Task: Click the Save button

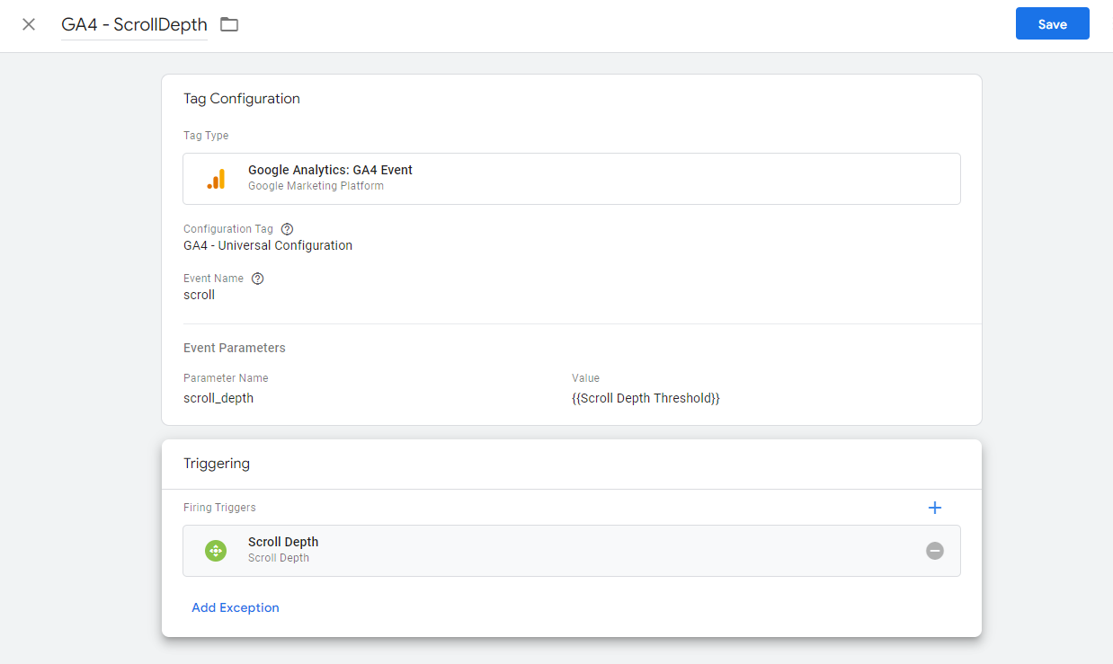Action: [1052, 23]
